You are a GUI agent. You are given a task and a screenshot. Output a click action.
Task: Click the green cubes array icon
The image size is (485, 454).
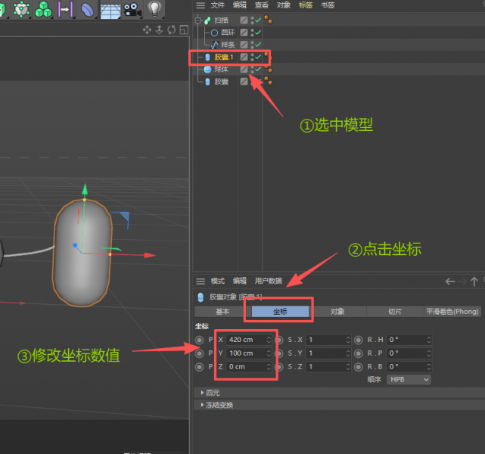(x=44, y=9)
